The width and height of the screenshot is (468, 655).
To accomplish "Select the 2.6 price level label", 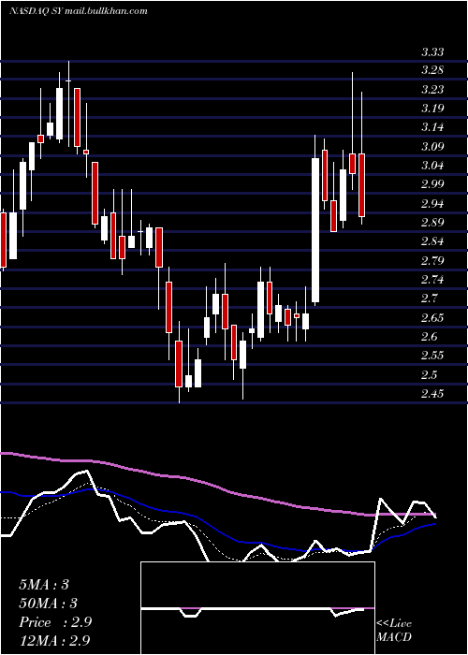I will click(429, 336).
